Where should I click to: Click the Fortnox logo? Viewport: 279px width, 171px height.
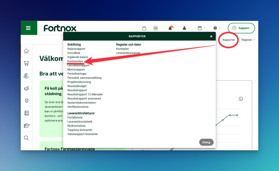click(60, 28)
